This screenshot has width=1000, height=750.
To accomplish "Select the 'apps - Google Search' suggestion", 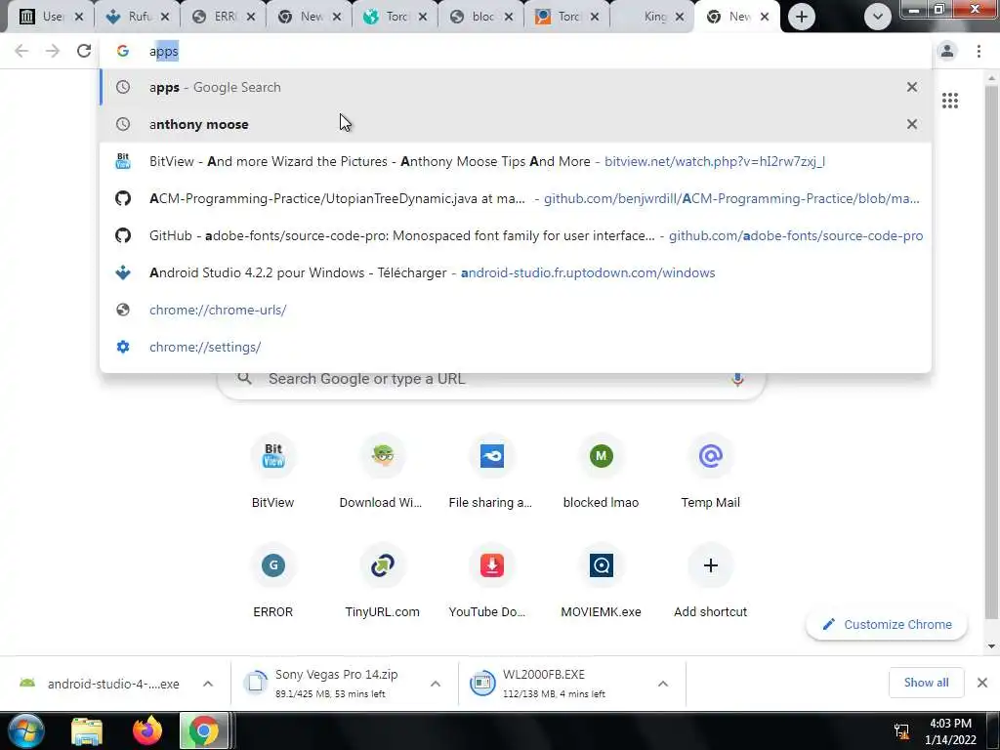I will click(x=516, y=87).
